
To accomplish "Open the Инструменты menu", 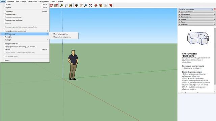I will click(x=44, y=1).
